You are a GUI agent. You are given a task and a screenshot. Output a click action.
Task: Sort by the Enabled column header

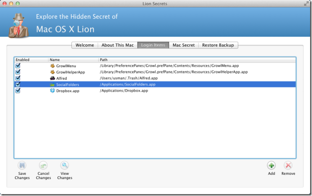[31, 60]
